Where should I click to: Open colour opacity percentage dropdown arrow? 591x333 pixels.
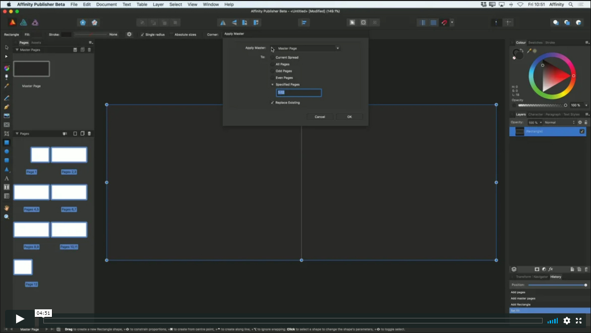click(x=586, y=105)
